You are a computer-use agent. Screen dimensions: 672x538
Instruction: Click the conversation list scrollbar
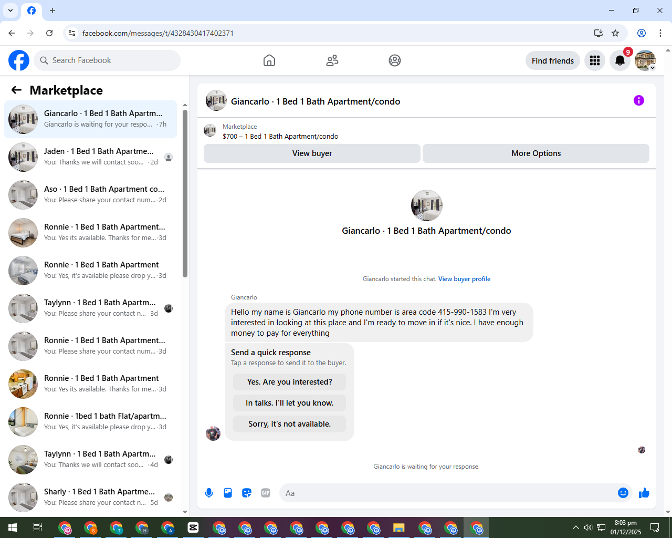[185, 193]
